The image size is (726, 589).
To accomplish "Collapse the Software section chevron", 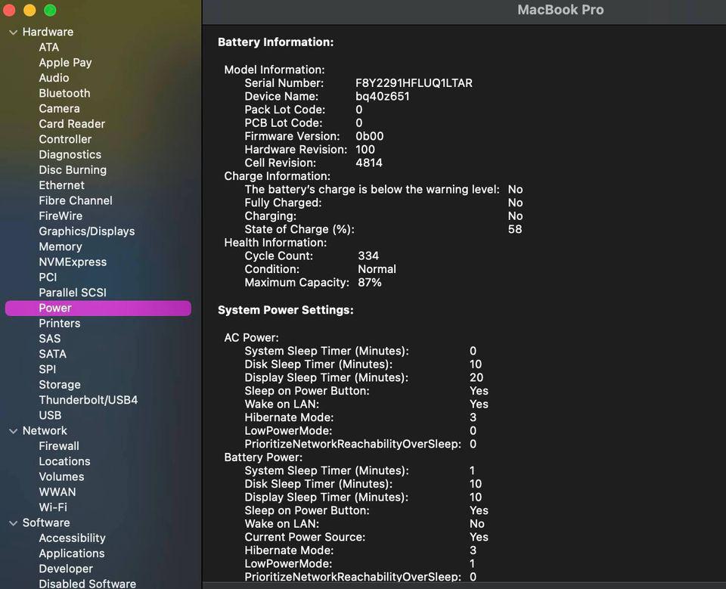I will (13, 522).
